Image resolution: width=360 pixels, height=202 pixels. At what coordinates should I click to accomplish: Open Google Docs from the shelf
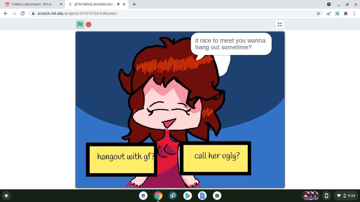[x=202, y=196]
